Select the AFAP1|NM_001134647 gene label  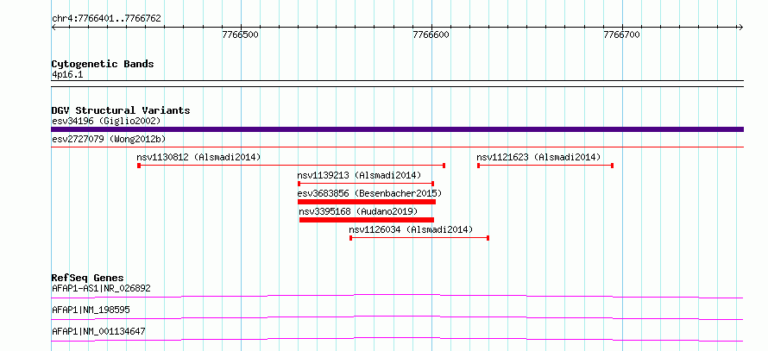pyautogui.click(x=98, y=331)
